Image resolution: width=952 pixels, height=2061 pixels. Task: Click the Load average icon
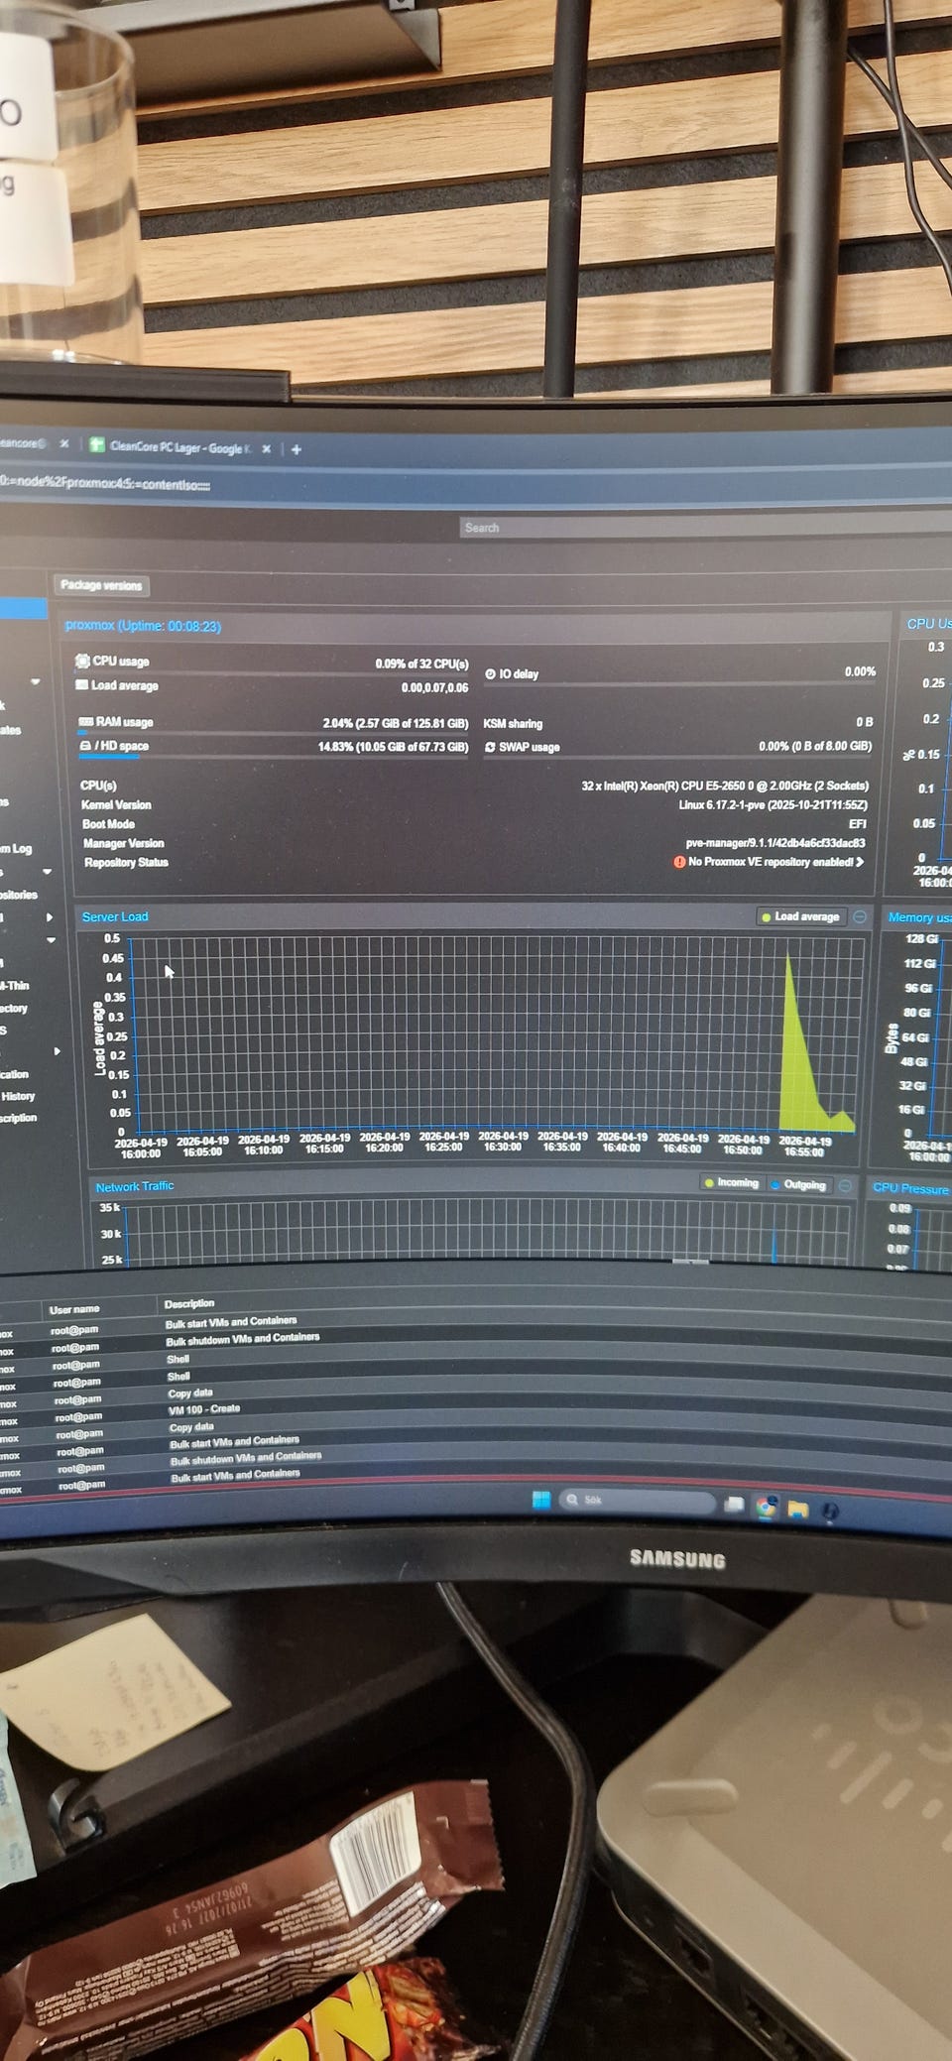[82, 684]
